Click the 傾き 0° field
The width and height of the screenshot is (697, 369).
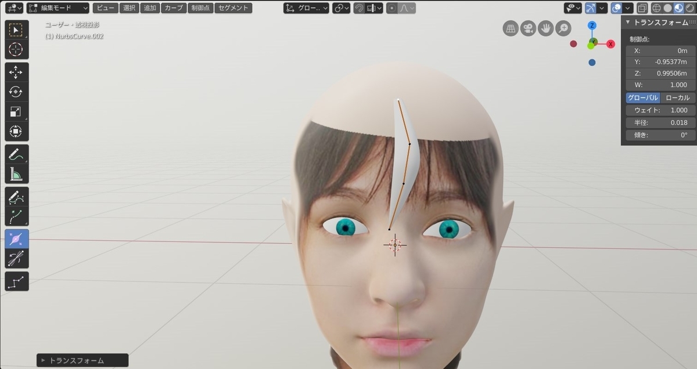click(660, 135)
